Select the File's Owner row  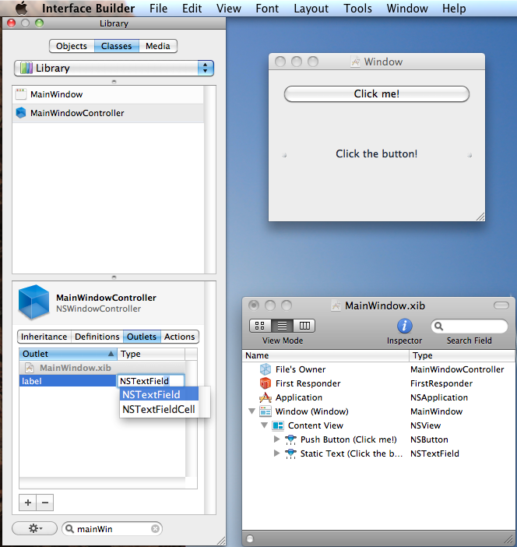click(378, 369)
